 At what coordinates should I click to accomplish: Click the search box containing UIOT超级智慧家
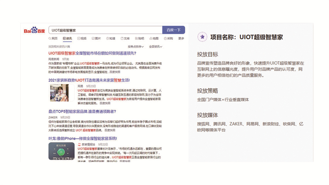[x=105, y=30]
